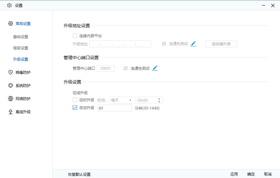
Task: Click the server icon next to upgrade address
Action: 164,44
